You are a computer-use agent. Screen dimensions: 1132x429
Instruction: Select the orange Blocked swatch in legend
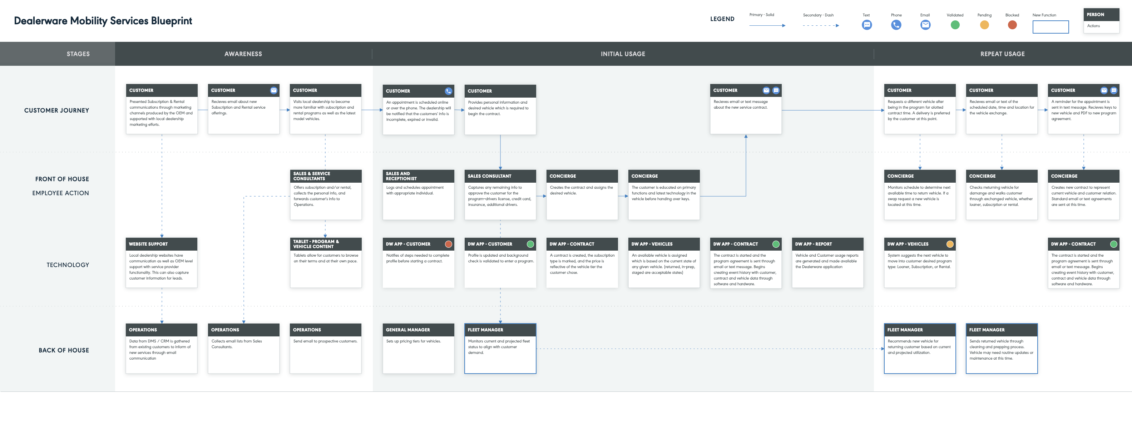click(x=1012, y=25)
